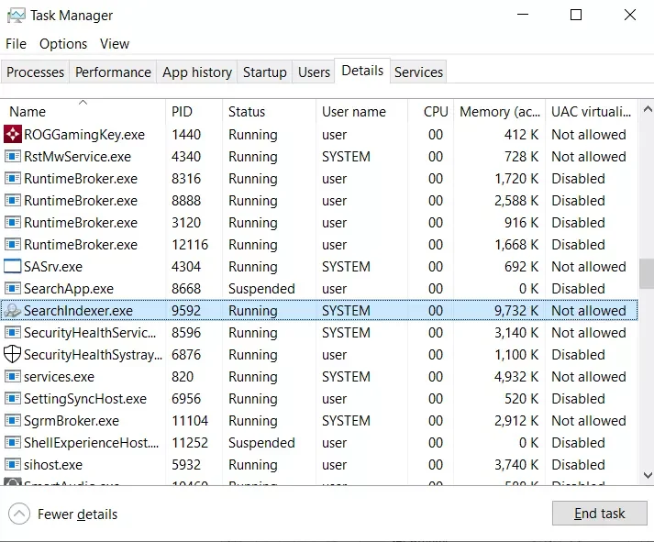Click the Fewer details link
This screenshot has width=654, height=542.
(77, 514)
